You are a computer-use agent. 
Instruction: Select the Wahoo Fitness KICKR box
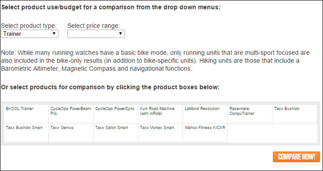205,133
